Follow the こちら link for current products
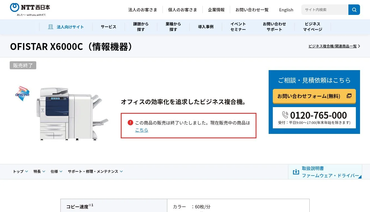The width and height of the screenshot is (370, 212). [x=142, y=130]
